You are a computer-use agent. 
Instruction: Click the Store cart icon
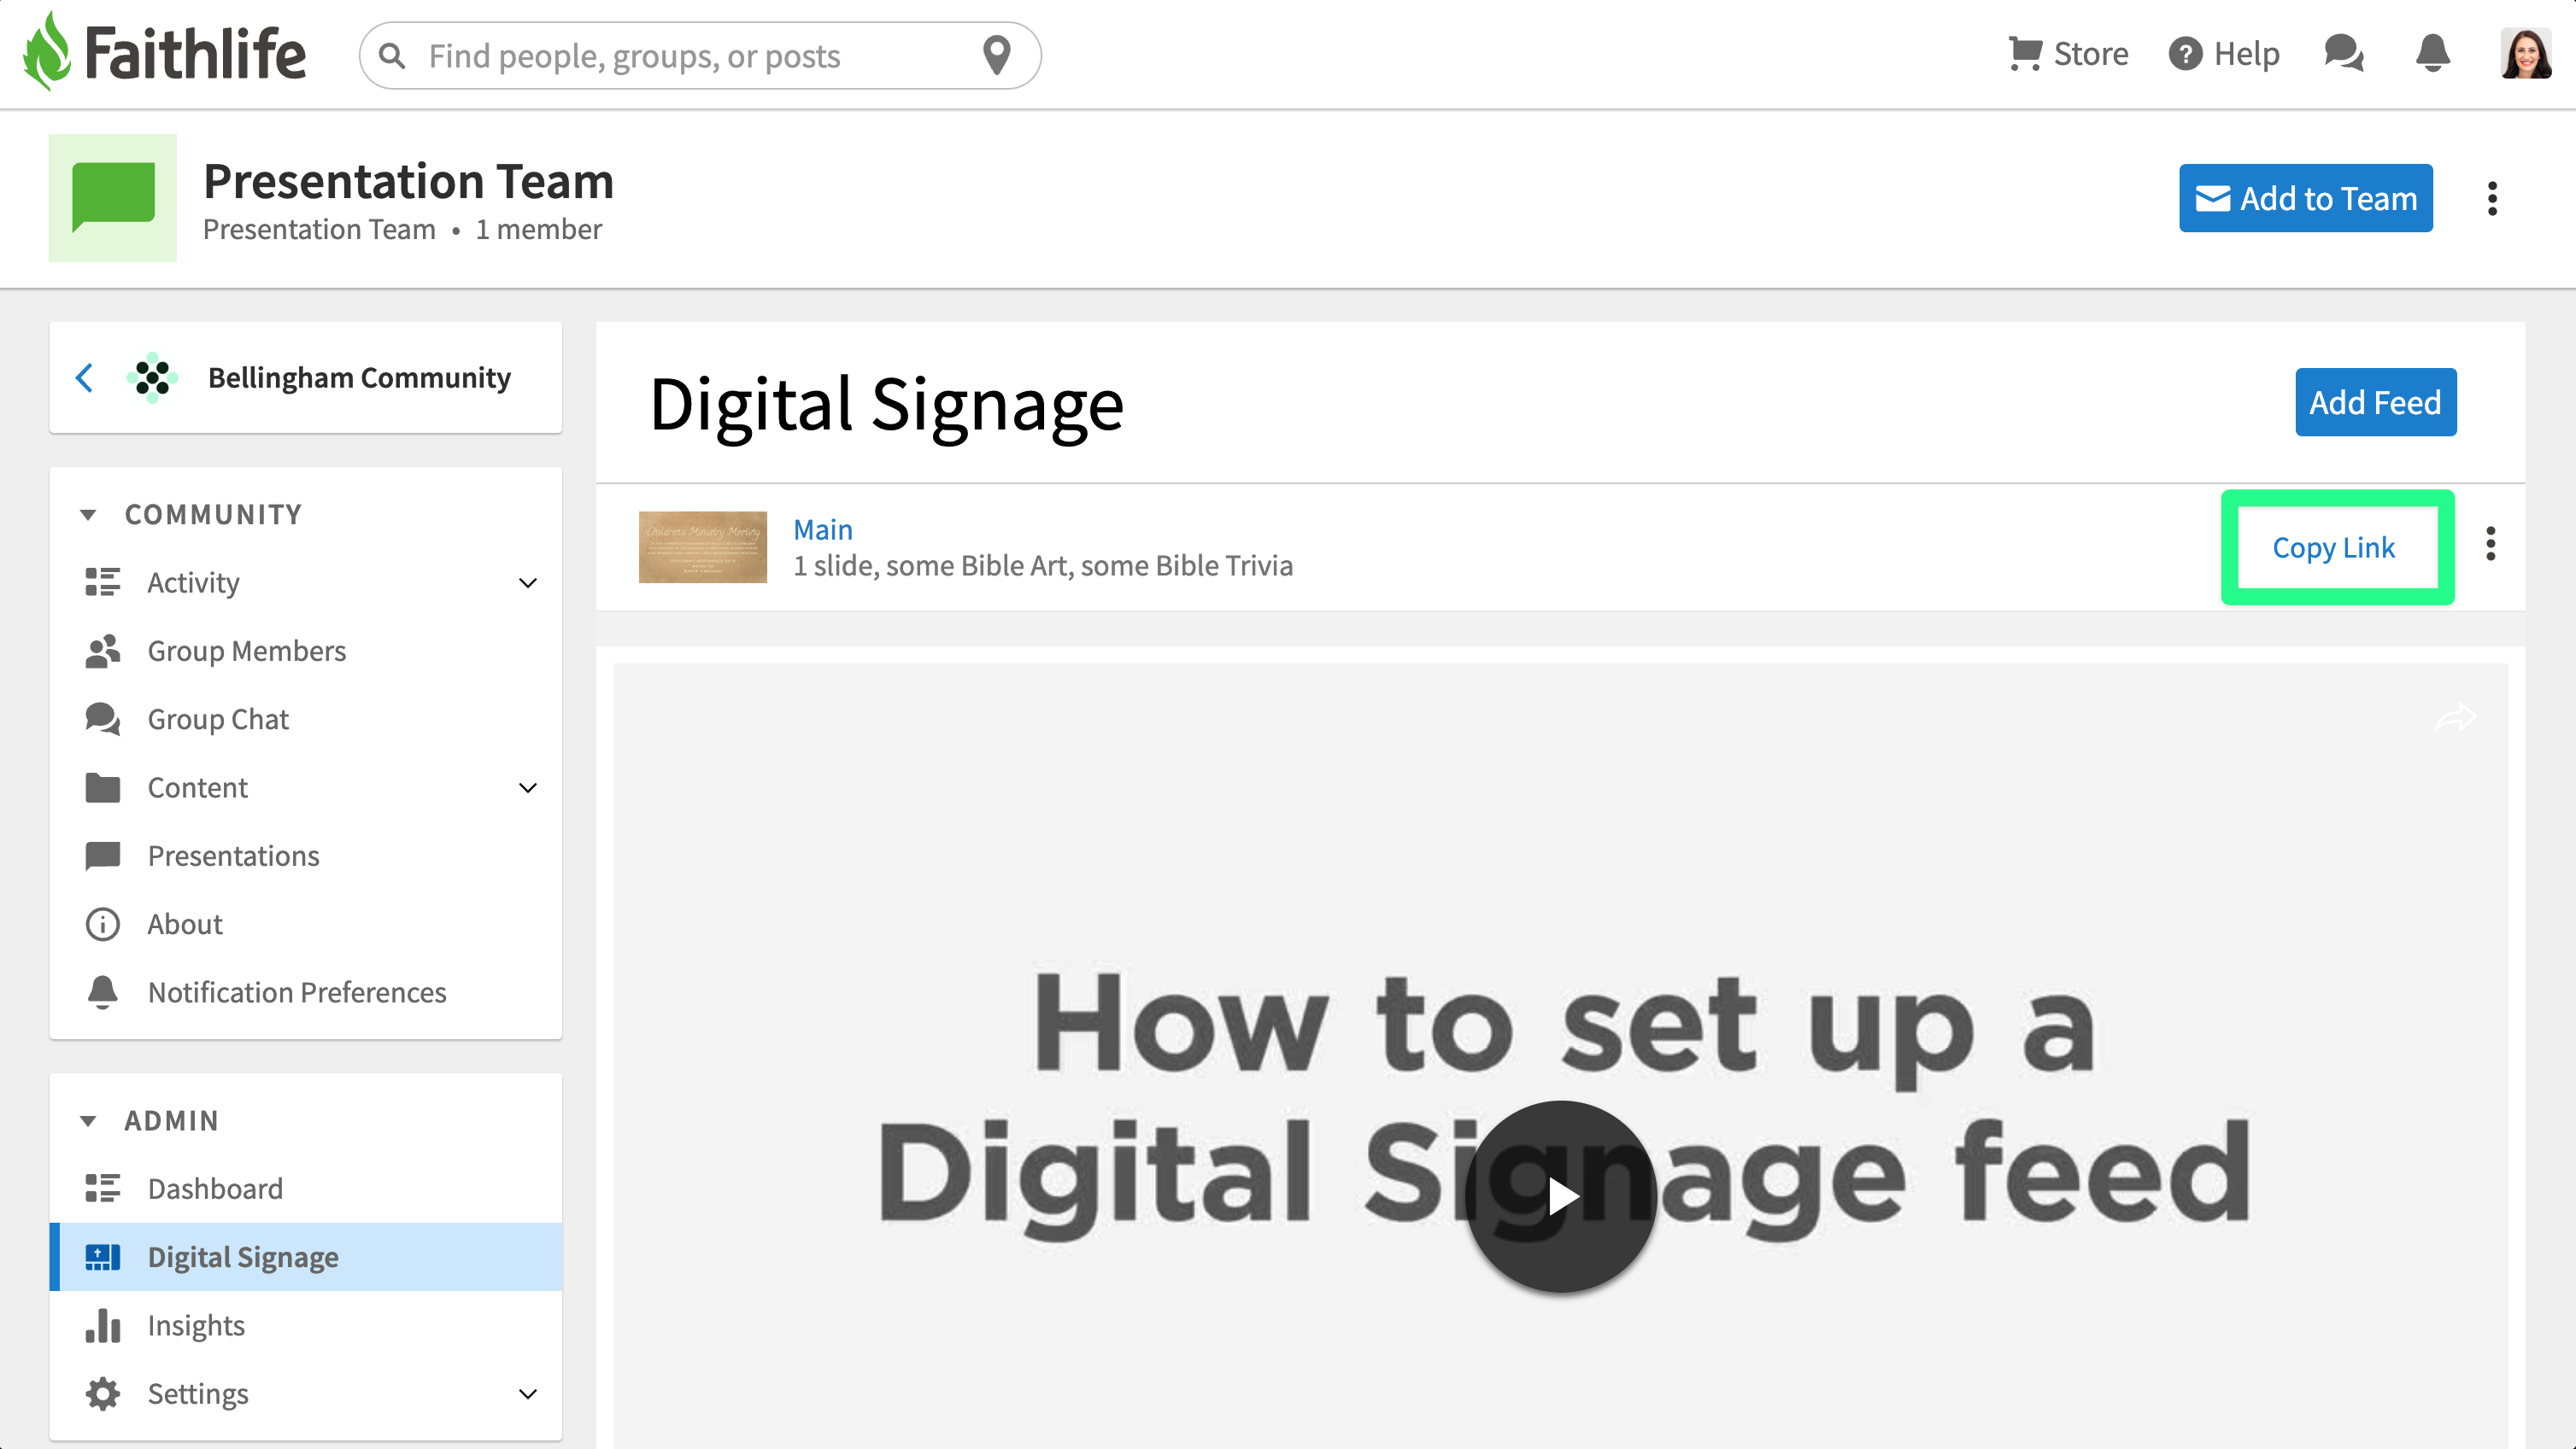[x=2024, y=53]
